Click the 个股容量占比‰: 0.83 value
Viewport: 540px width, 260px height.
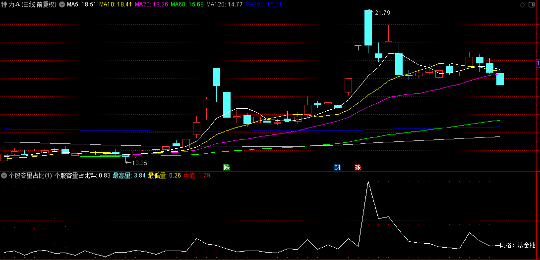[83, 175]
